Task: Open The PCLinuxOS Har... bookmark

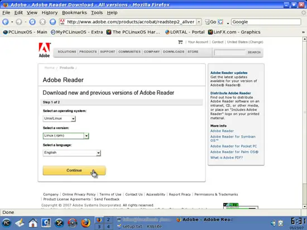Action: pos(133,32)
